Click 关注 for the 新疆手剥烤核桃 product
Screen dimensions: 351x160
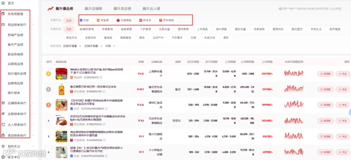[342, 105]
